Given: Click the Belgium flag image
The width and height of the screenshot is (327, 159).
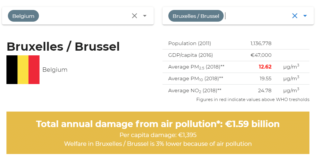Looking at the screenshot, I should coord(23,70).
